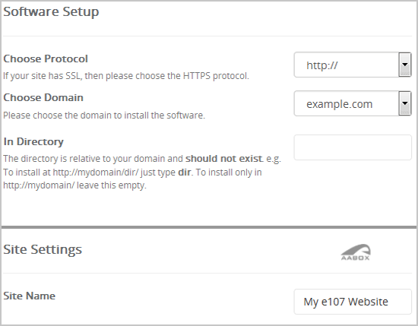Select the example.com domain combo box

pos(353,103)
